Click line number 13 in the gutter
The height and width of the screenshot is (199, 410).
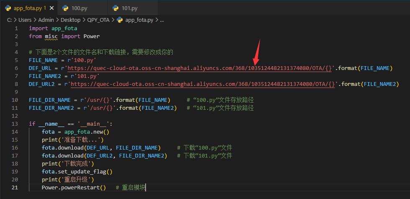pos(15,124)
